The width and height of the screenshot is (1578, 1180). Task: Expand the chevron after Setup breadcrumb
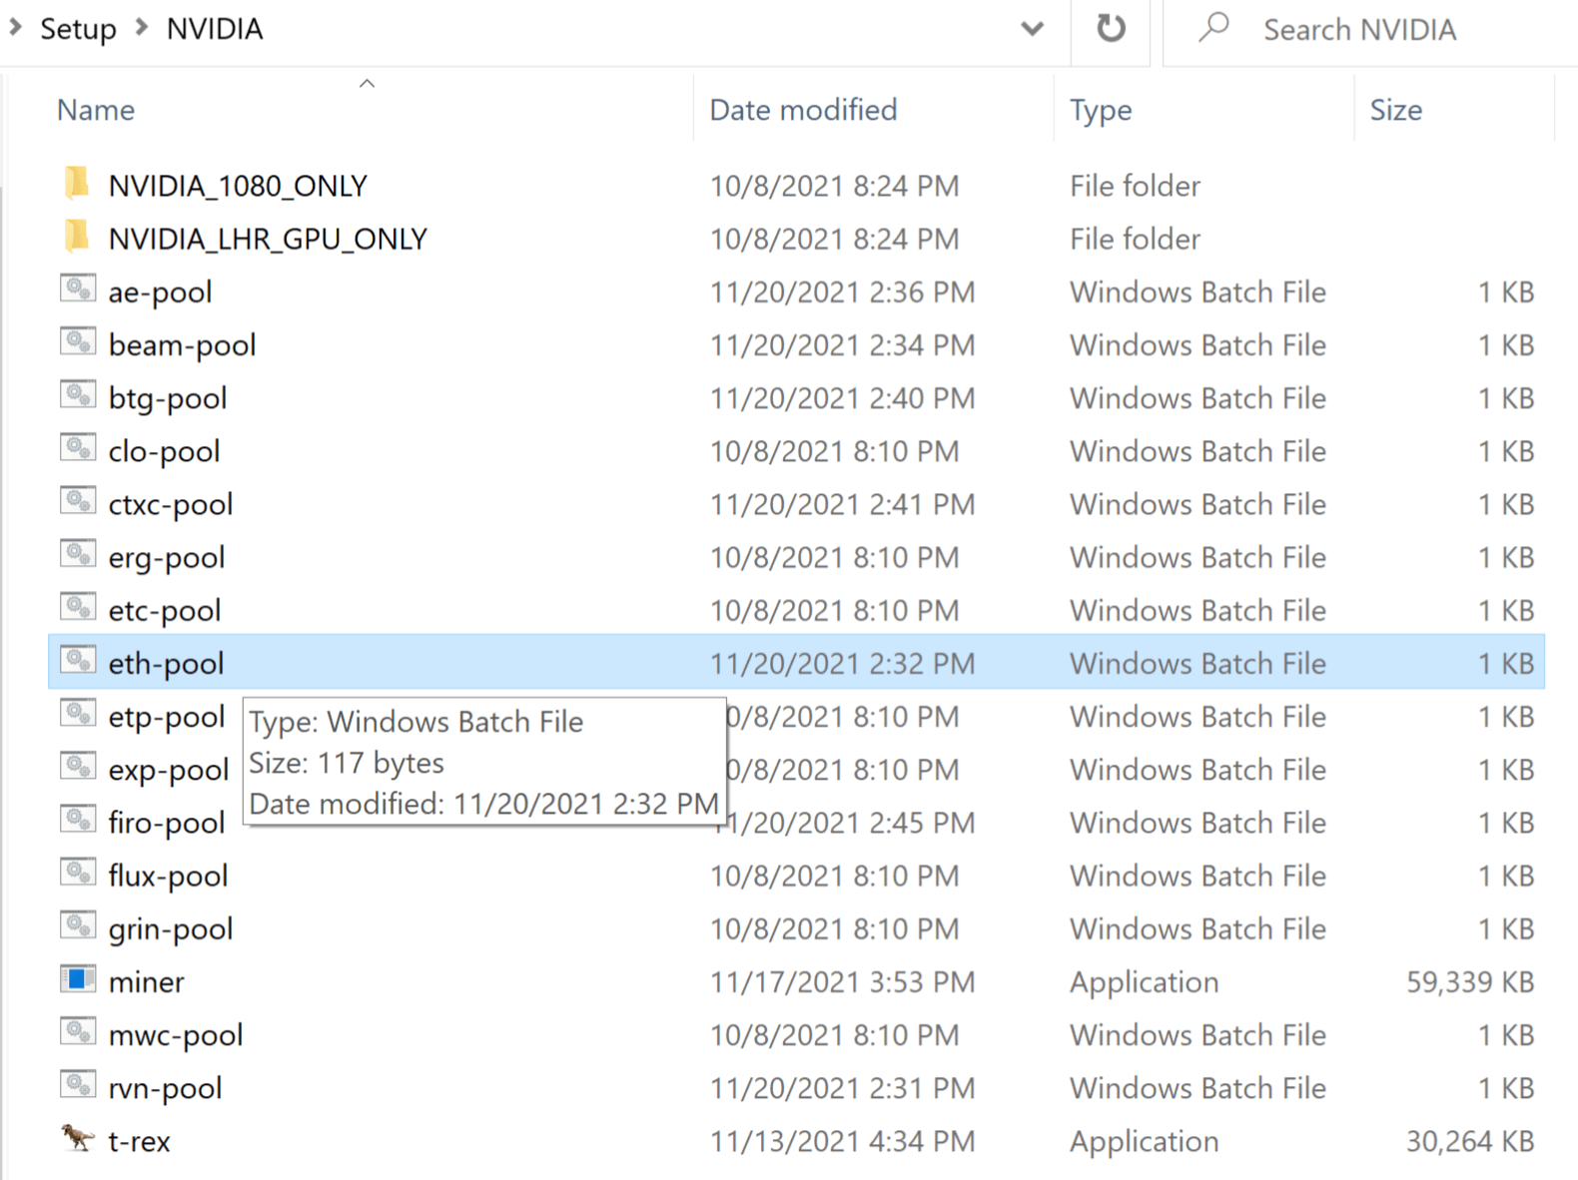(x=142, y=28)
